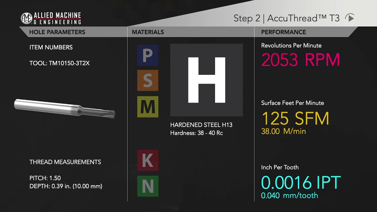The height and width of the screenshot is (212, 377).
Task: Click the TOOL: TM10150-3T2X text
Action: 59,63
